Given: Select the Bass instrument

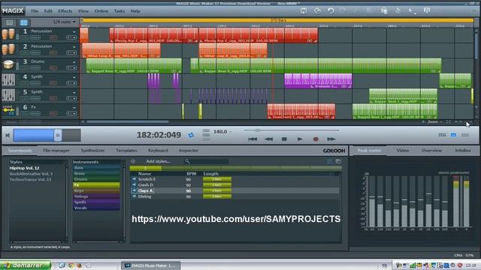Looking at the screenshot, I should tap(96, 168).
